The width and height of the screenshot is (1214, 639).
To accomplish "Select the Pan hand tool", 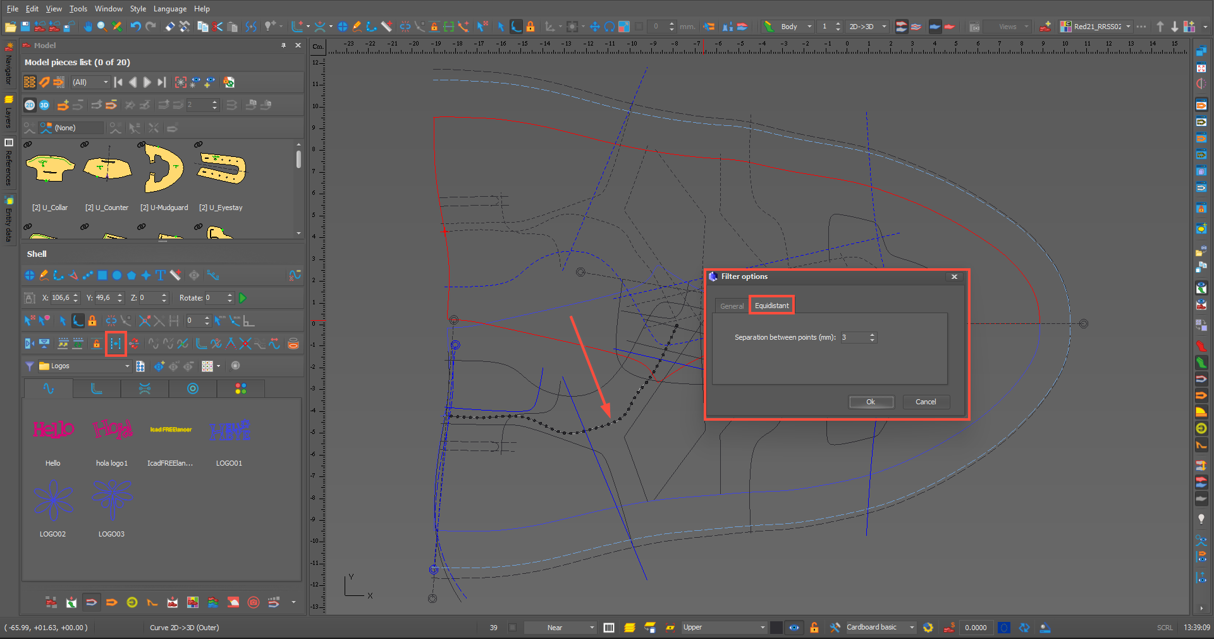I will point(88,27).
